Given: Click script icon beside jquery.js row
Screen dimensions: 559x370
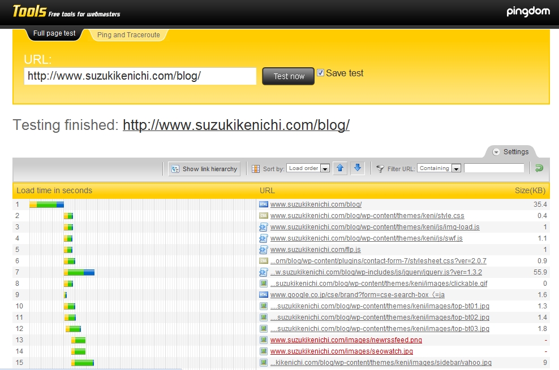Looking at the screenshot, I should click(264, 272).
